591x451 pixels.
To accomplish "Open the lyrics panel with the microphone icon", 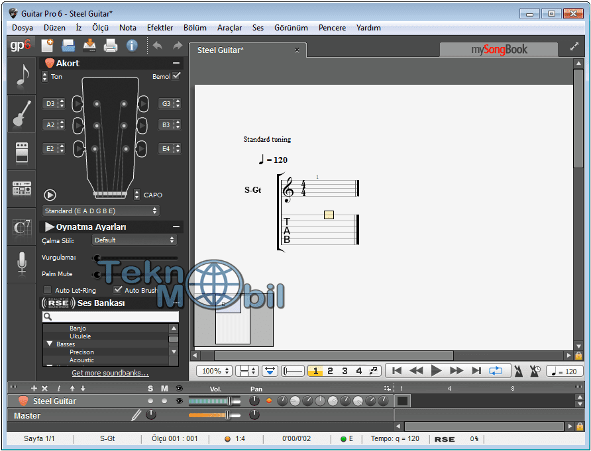I will (22, 264).
